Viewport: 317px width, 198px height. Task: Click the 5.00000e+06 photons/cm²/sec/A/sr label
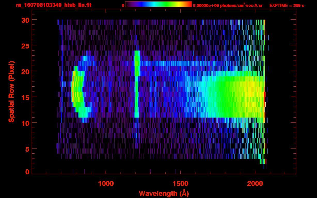(x=228, y=5)
